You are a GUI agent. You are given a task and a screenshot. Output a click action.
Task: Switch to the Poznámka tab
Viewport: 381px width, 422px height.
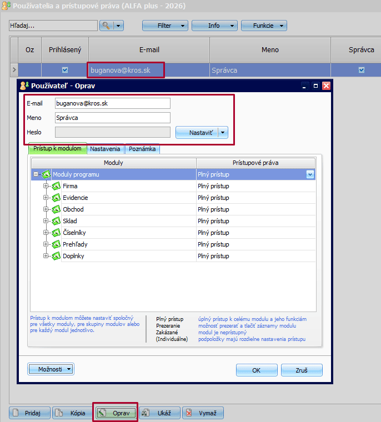[x=142, y=149]
